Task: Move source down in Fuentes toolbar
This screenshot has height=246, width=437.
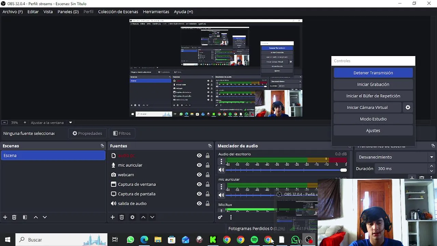Action: tap(152, 217)
